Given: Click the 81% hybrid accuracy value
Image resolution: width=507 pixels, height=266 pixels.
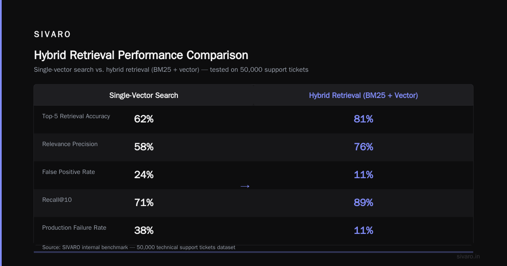Looking at the screenshot, I should (x=363, y=119).
